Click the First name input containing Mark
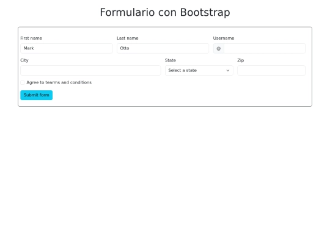Screen dimensions: 330x247 67,48
